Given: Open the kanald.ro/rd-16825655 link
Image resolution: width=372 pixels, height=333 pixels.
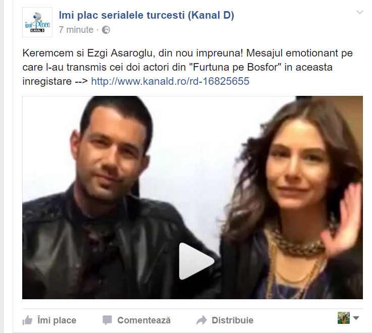Looking at the screenshot, I should pos(170,81).
